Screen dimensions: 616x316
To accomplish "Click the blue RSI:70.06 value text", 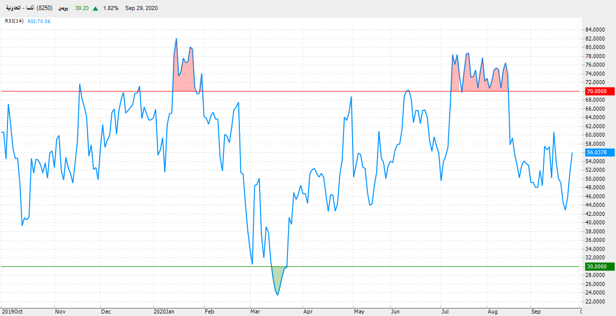I will pos(39,21).
